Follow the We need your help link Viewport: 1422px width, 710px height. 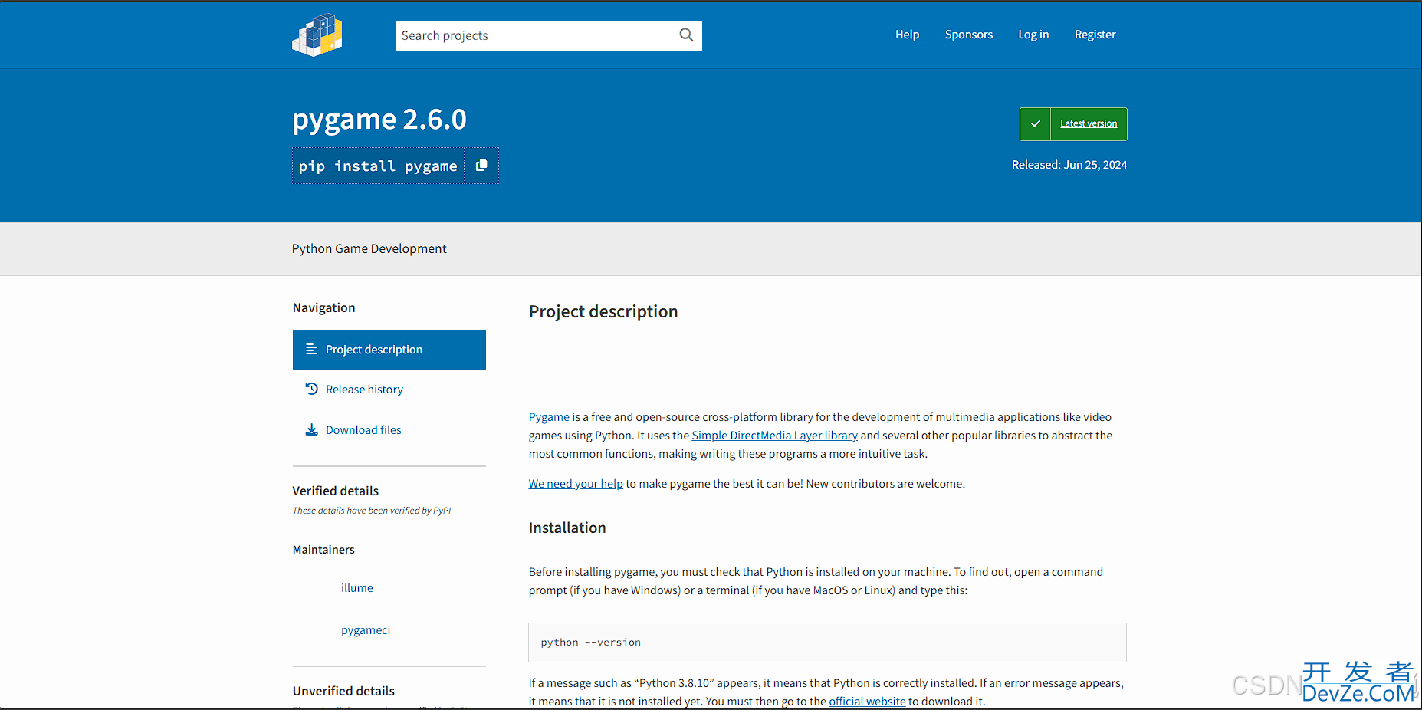(576, 484)
